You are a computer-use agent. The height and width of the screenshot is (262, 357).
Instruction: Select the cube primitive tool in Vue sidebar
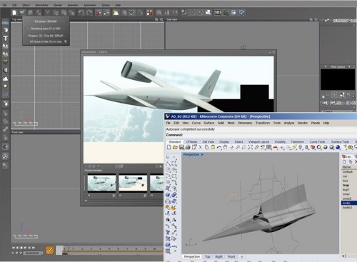pos(5,30)
